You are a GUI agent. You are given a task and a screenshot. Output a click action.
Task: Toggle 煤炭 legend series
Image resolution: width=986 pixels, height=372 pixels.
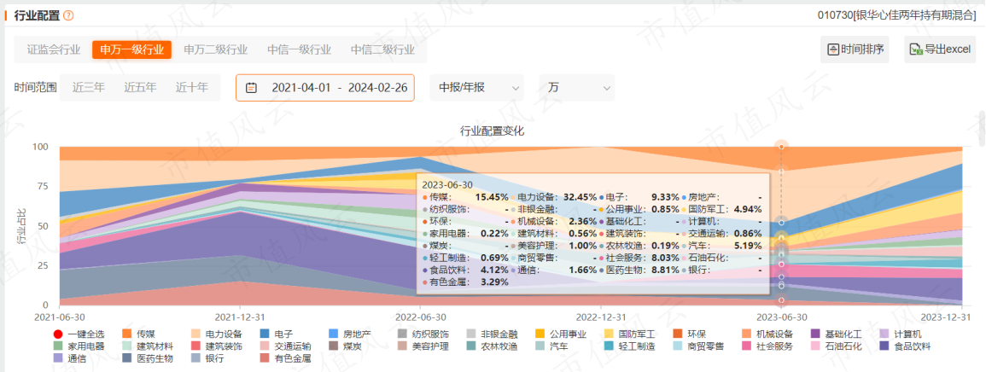[345, 346]
